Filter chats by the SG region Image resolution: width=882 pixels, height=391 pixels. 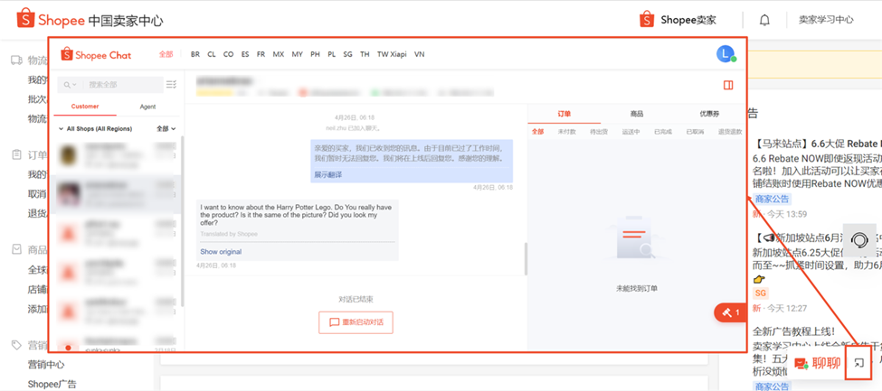347,54
